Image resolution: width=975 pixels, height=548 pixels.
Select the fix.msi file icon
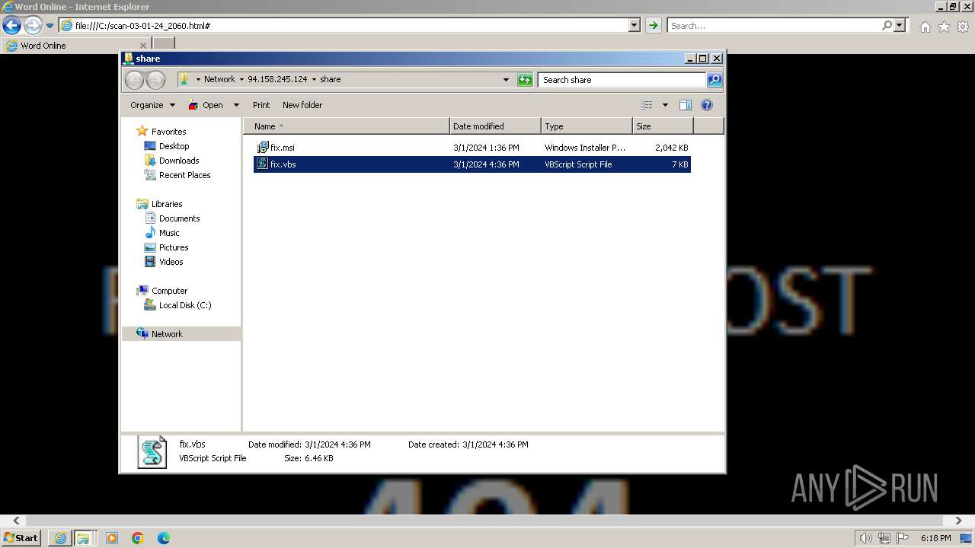pos(262,147)
